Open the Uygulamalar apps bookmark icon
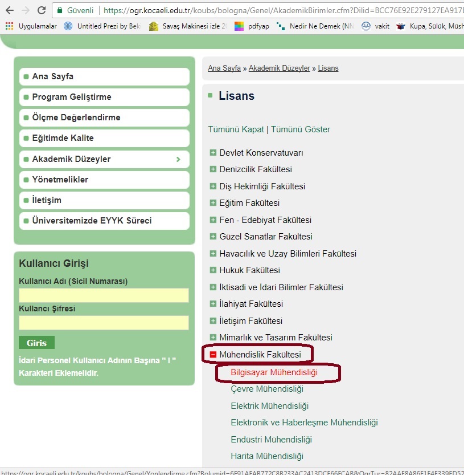The width and height of the screenshot is (464, 475). (x=9, y=26)
